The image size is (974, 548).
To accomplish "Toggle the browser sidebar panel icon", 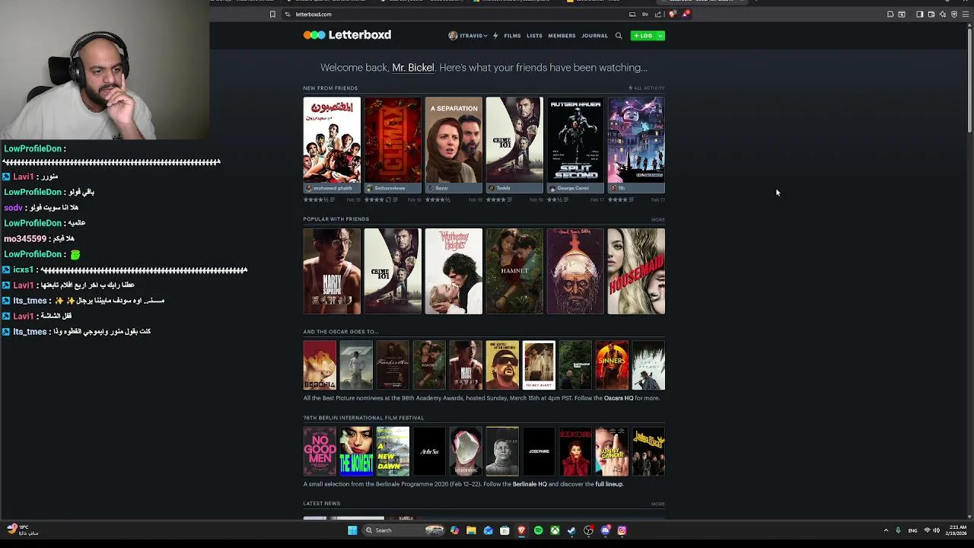I will pyautogui.click(x=919, y=14).
